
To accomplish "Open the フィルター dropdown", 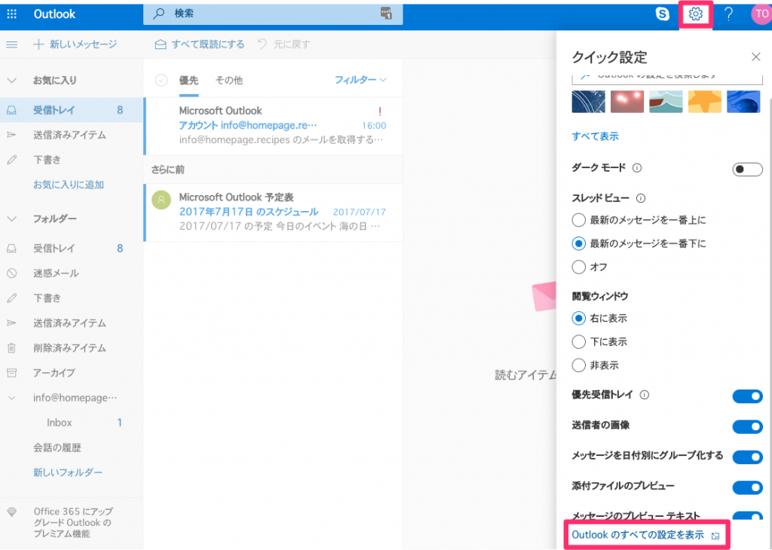I will (360, 80).
